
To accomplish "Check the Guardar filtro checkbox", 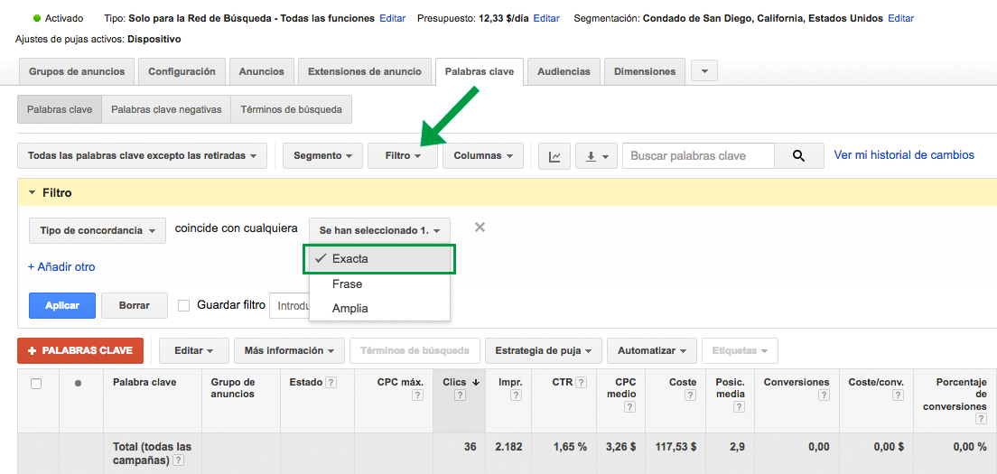I will coord(183,306).
